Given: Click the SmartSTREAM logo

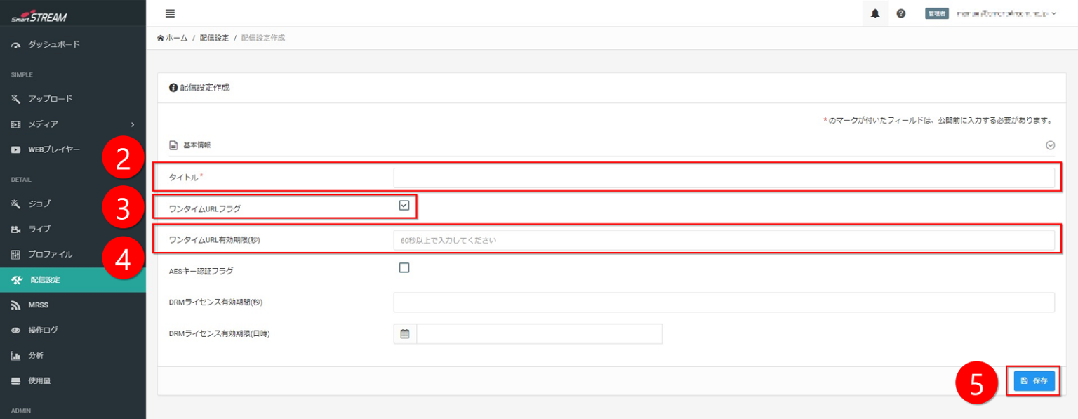Looking at the screenshot, I should point(39,17).
